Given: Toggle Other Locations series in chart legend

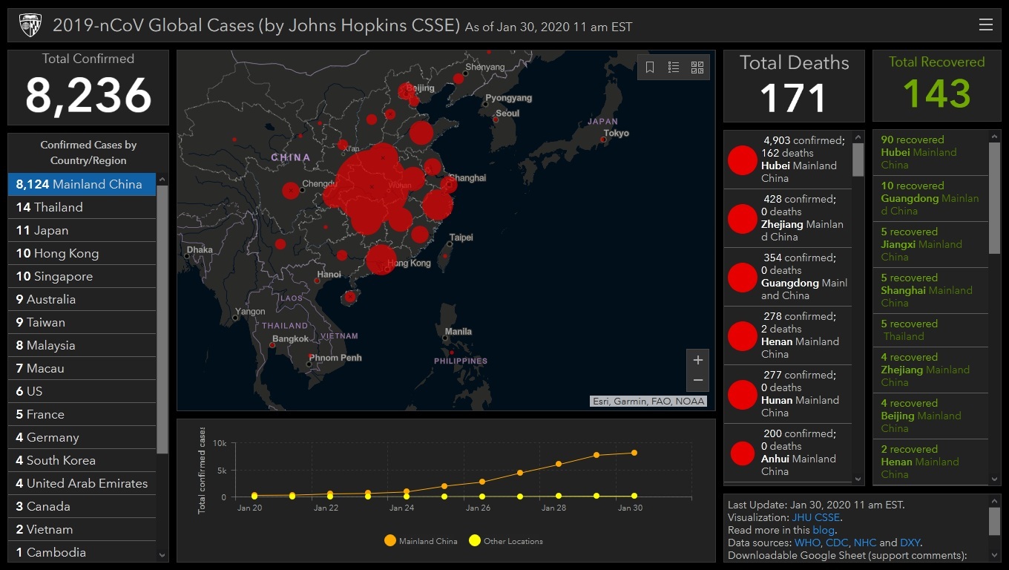Looking at the screenshot, I should (x=506, y=541).
